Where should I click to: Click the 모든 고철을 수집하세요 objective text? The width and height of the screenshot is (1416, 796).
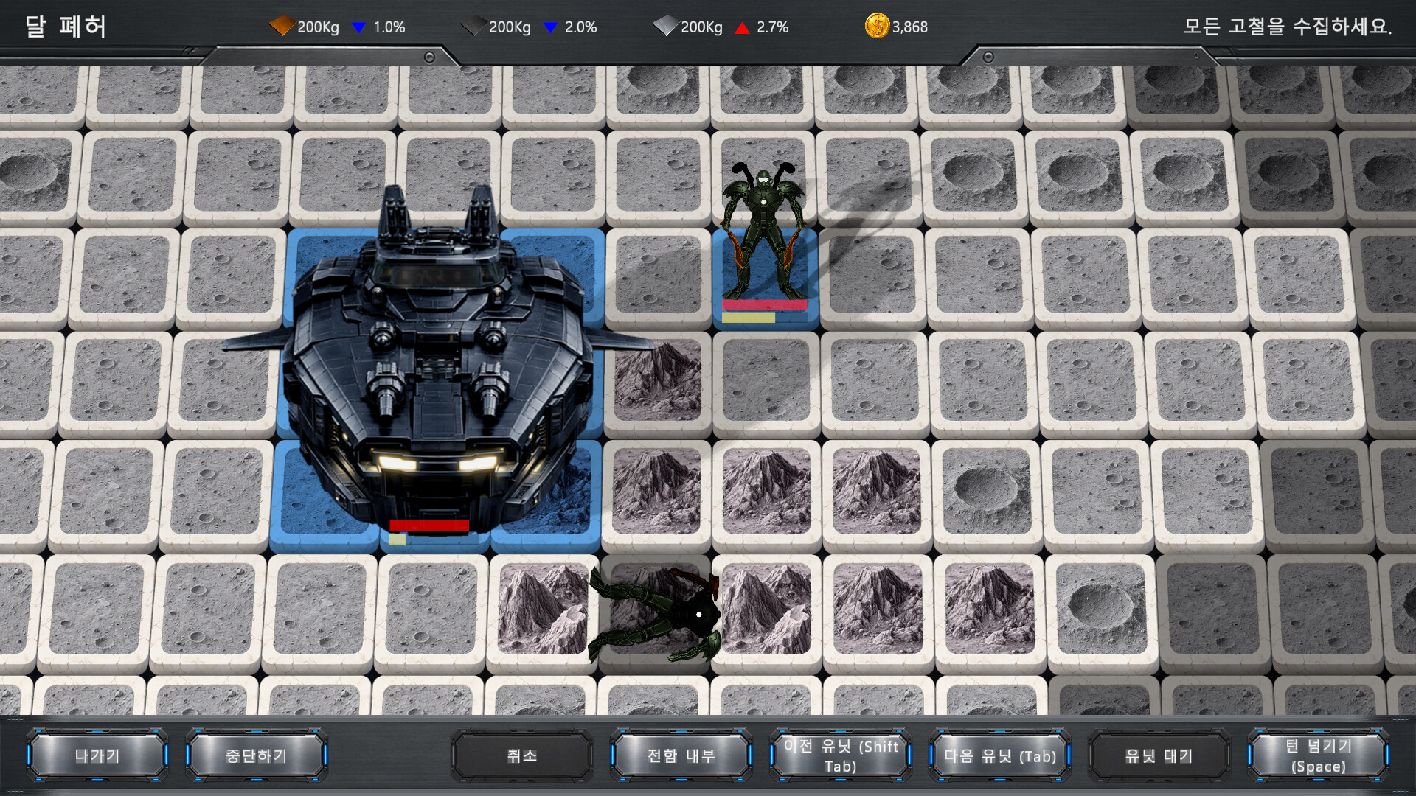(1288, 27)
